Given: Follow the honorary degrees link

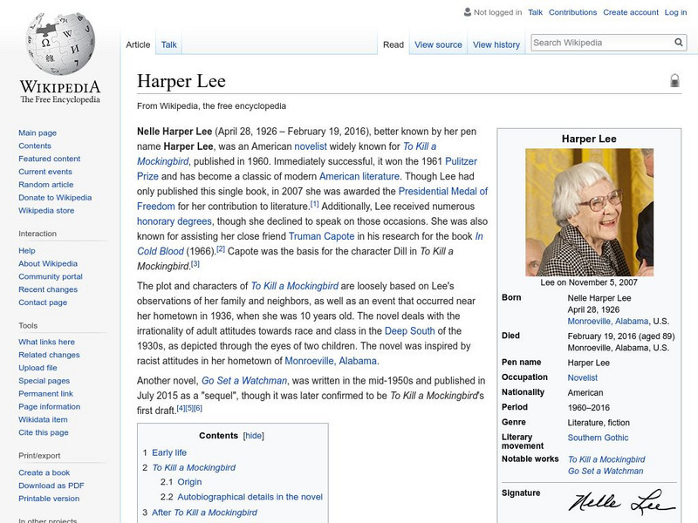Looking at the screenshot, I should (x=174, y=221).
